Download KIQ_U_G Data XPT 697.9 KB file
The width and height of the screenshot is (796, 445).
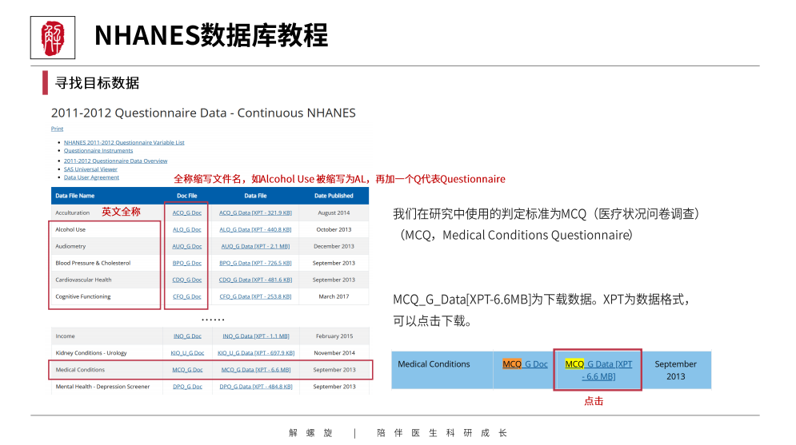256,353
